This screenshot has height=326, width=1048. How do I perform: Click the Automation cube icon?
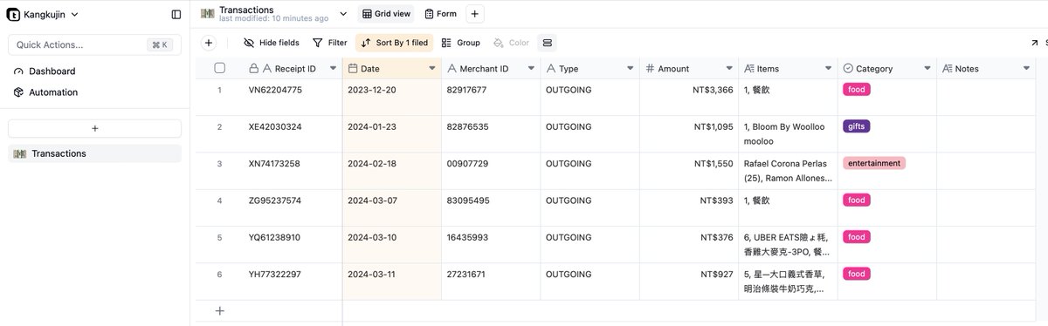(18, 92)
